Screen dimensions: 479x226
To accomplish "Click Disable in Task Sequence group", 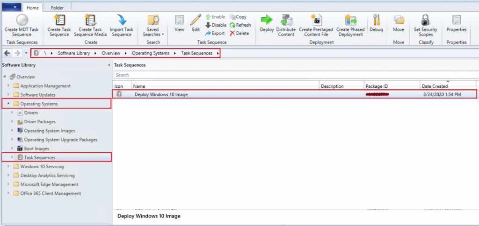I will click(216, 25).
